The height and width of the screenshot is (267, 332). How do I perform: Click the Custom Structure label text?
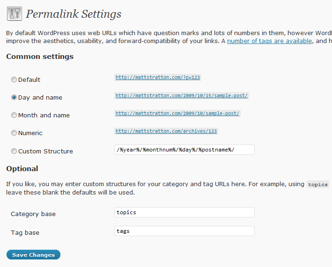(45, 152)
